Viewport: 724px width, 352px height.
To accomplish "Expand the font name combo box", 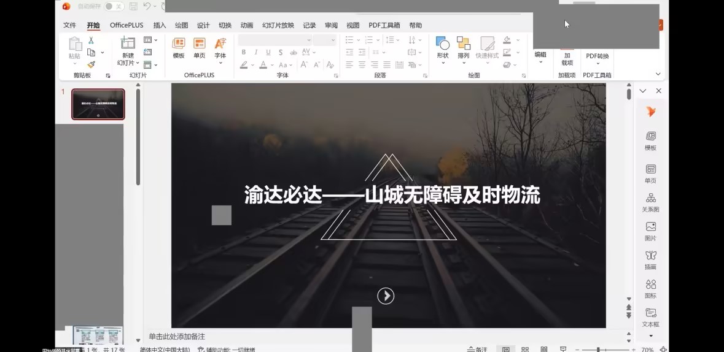I will point(308,40).
